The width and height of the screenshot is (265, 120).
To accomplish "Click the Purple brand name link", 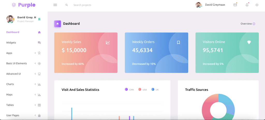I will click(27, 5).
